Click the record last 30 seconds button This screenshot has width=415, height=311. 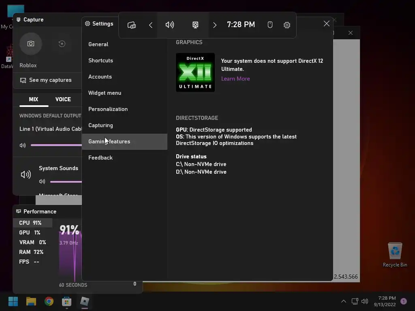62,44
